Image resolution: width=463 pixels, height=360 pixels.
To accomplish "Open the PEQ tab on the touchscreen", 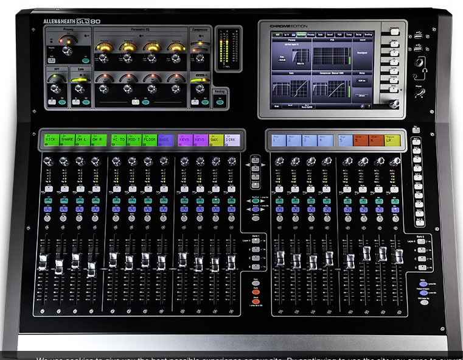I will pyautogui.click(x=339, y=35).
